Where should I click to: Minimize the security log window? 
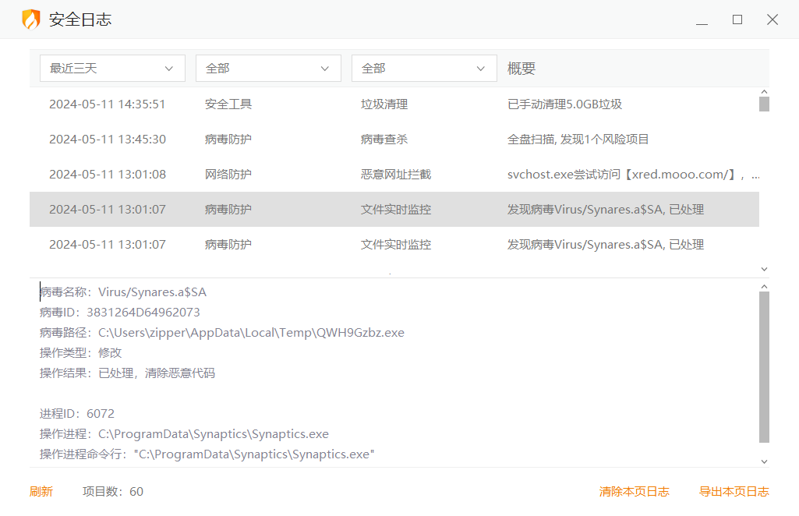(x=702, y=20)
